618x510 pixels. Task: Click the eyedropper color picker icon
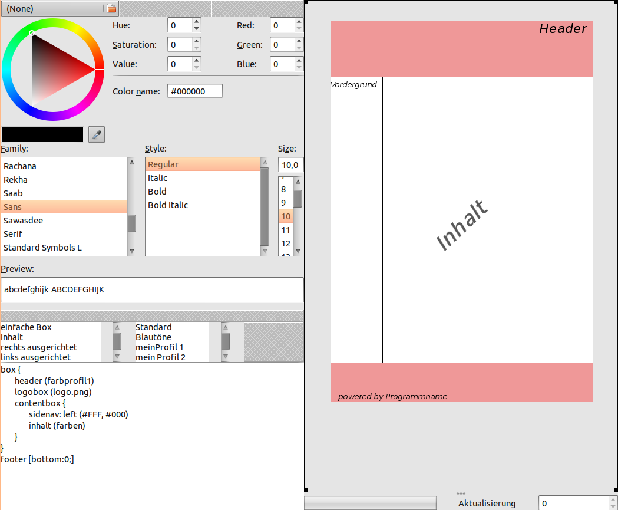coord(97,134)
